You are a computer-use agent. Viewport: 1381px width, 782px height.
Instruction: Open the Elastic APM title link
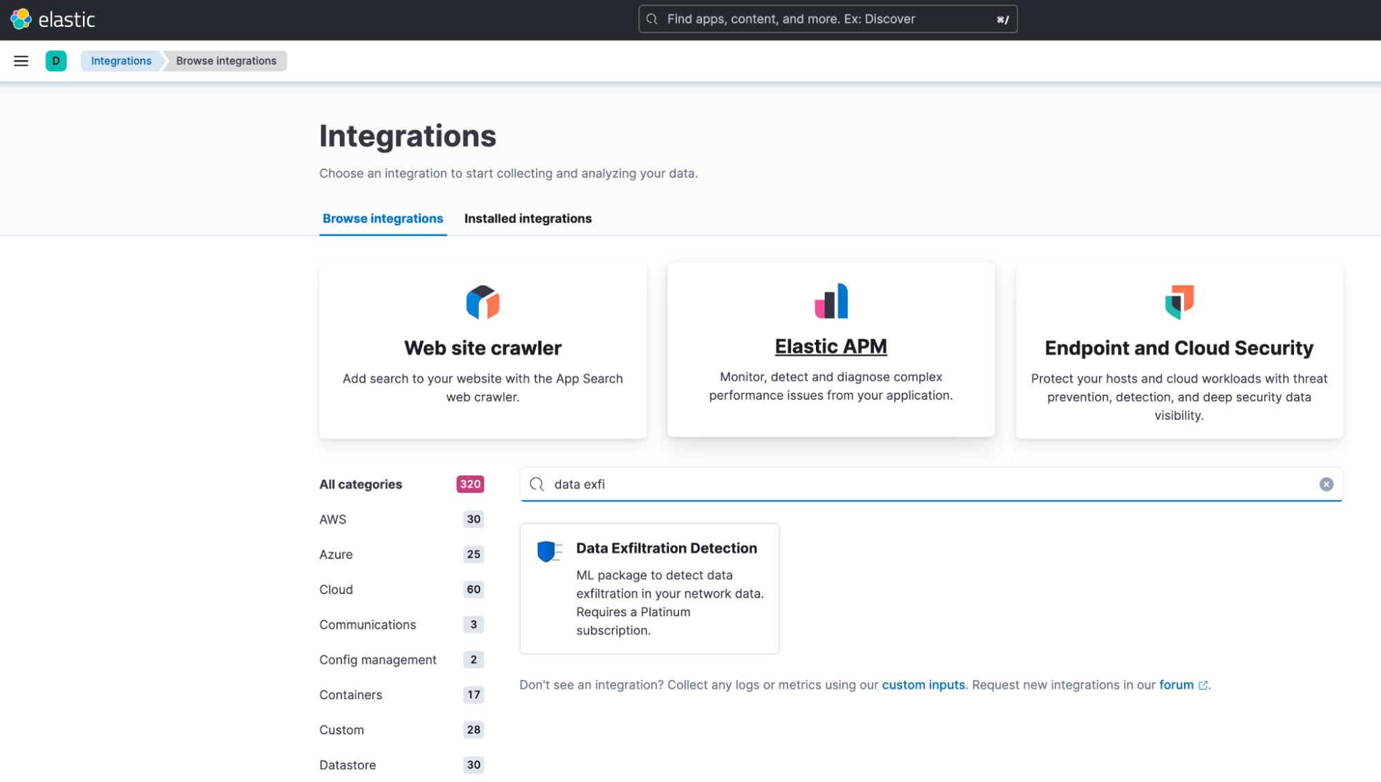click(x=830, y=346)
